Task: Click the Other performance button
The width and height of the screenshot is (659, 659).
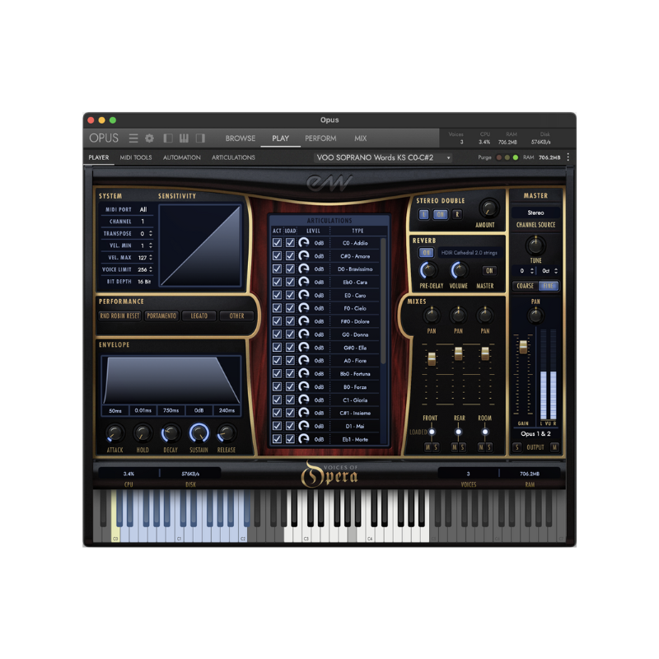Action: [x=236, y=315]
